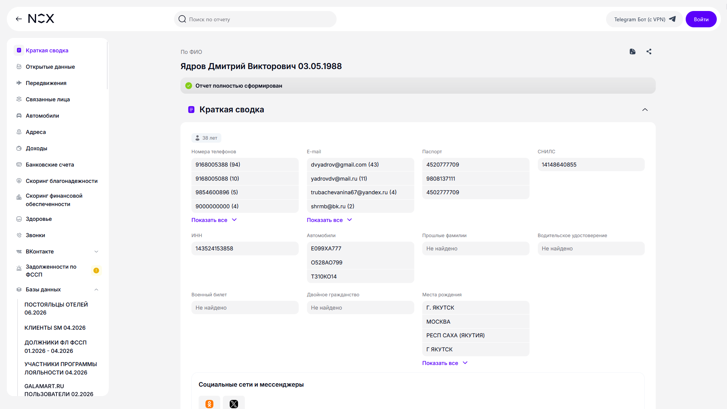Click the FSSP debts warning badge

[x=96, y=271]
